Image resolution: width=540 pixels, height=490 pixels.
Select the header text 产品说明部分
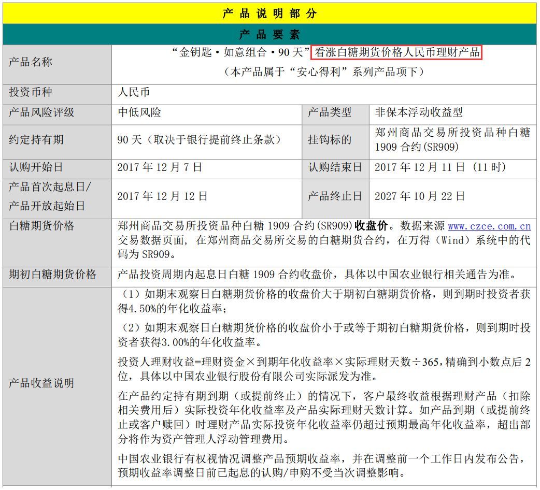269,13
